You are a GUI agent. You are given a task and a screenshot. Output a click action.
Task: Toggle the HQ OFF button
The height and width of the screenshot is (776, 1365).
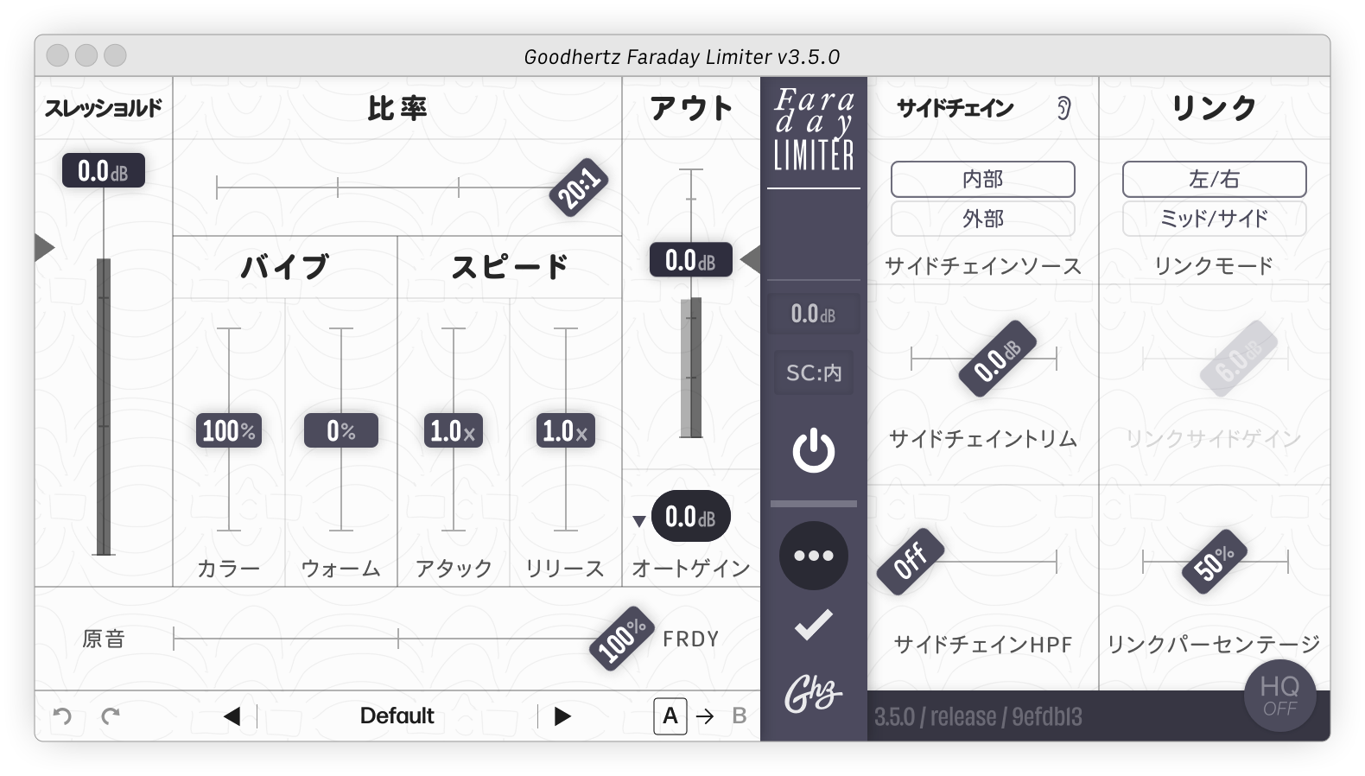[x=1279, y=696]
